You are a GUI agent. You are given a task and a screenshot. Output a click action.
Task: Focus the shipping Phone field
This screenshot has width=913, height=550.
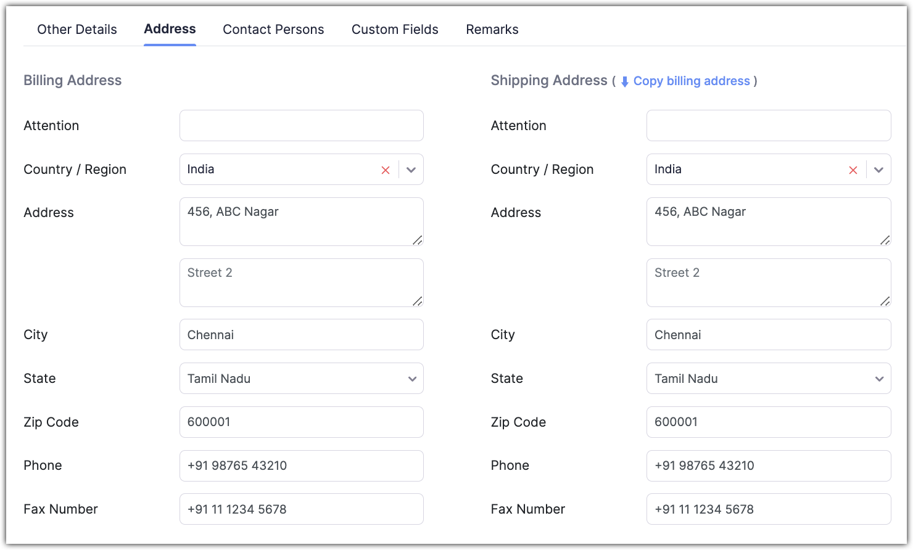pos(768,466)
